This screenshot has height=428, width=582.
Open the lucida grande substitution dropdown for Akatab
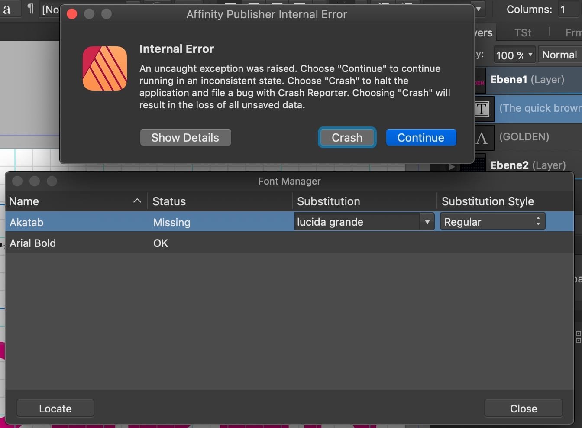(427, 222)
